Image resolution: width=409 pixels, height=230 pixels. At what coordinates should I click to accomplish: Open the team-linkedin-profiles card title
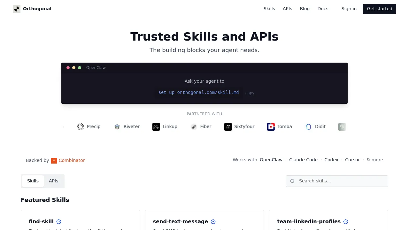click(309, 222)
